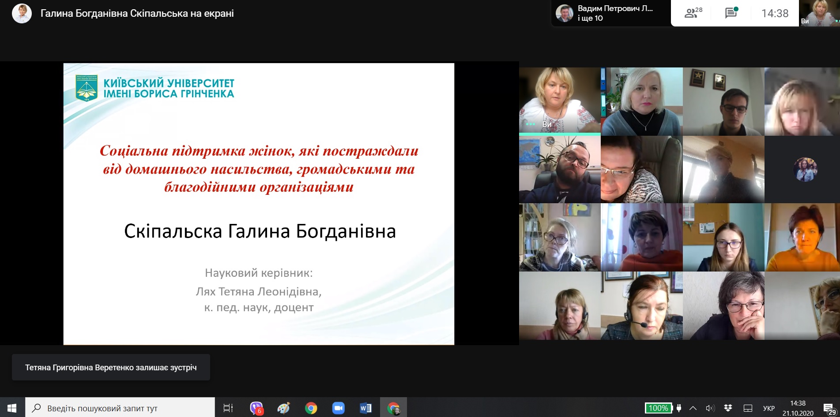The height and width of the screenshot is (417, 840).
Task: Click the presenter name 'Галина Богданівна Скіпальська на екрані'
Action: pyautogui.click(x=137, y=14)
